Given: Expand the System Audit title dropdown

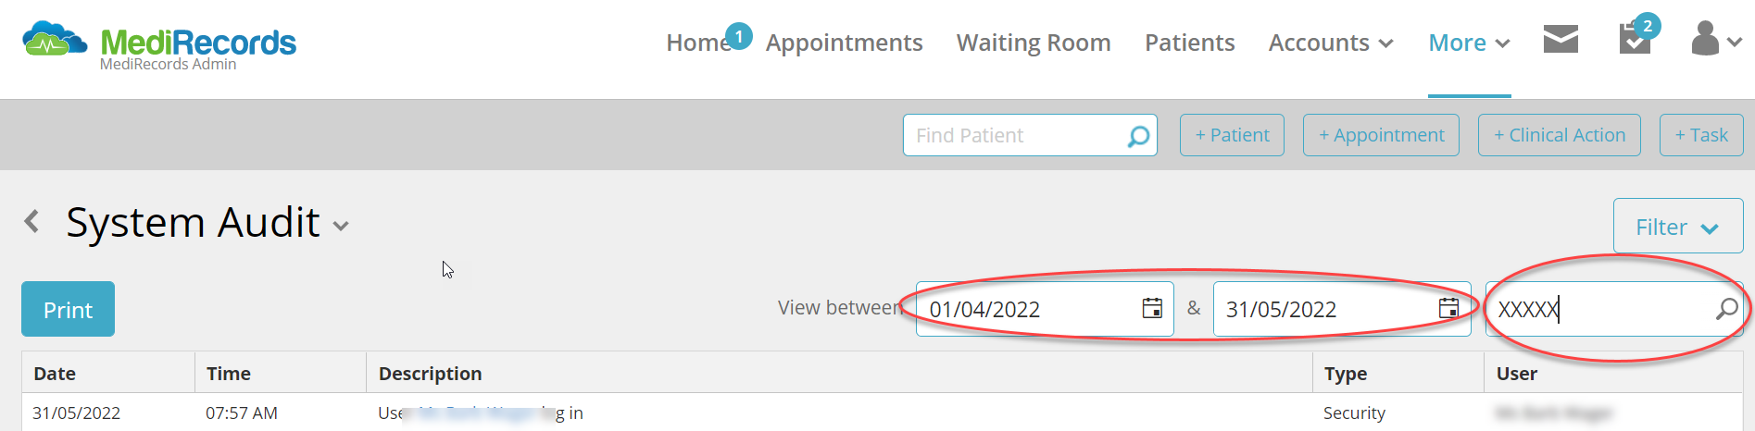Looking at the screenshot, I should (x=341, y=226).
